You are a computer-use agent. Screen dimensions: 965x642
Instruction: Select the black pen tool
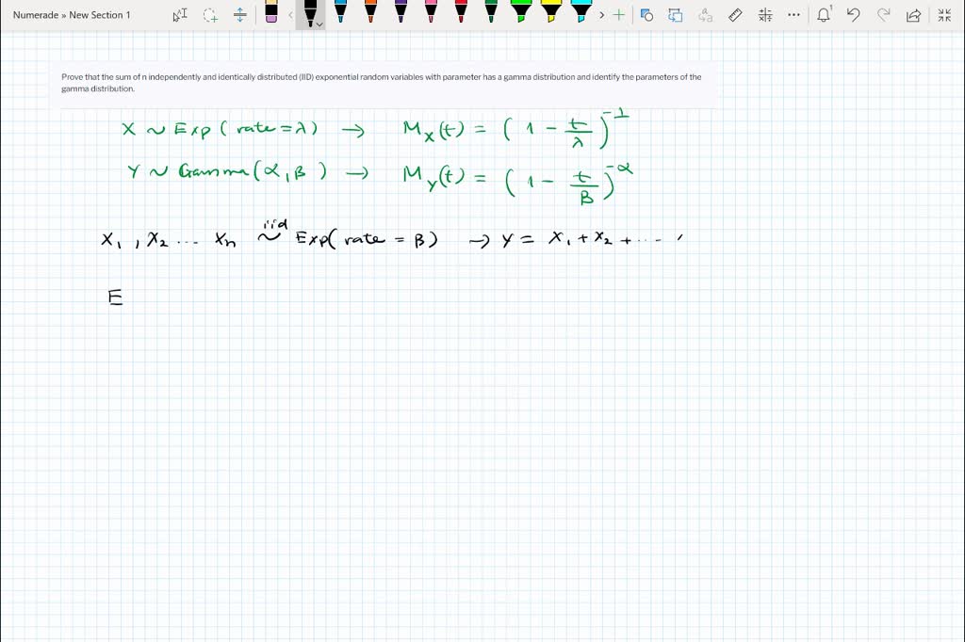[311, 13]
